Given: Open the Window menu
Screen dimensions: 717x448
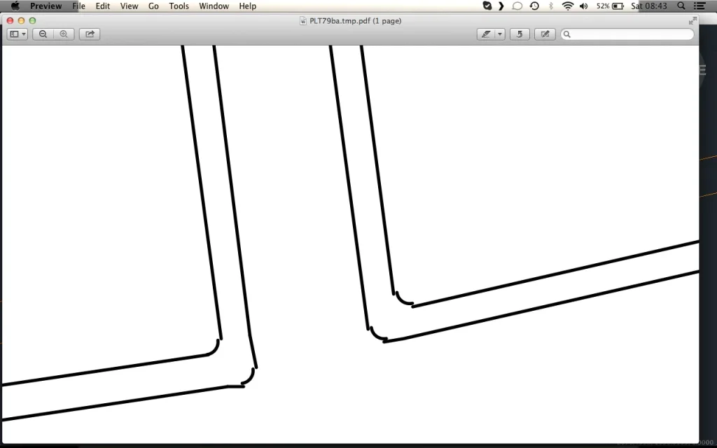Looking at the screenshot, I should [214, 6].
